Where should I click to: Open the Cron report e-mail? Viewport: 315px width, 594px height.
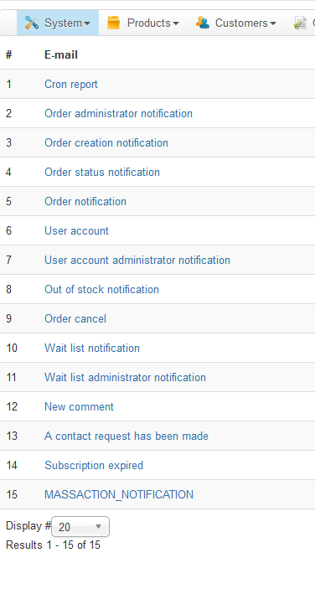(x=71, y=84)
